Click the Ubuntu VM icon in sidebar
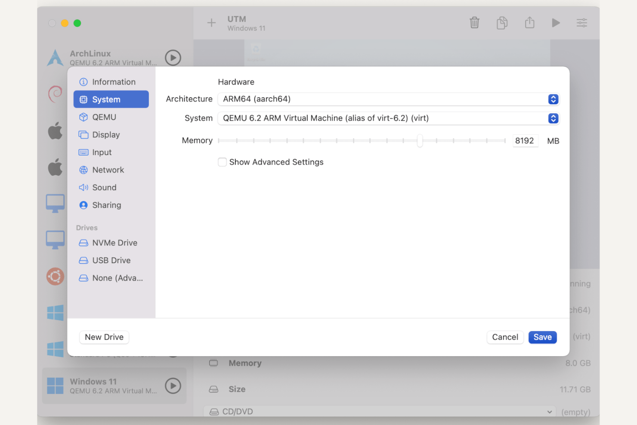The image size is (637, 425). 55,276
